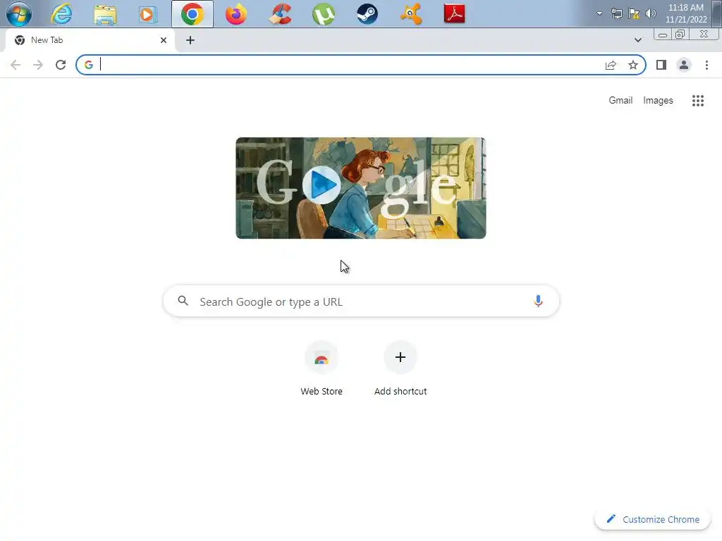722x541 pixels.
Task: Toggle the Chrome side panel
Action: [x=661, y=65]
